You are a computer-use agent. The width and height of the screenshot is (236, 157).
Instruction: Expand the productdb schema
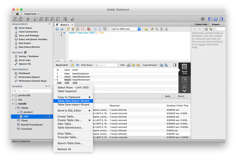[13, 95]
